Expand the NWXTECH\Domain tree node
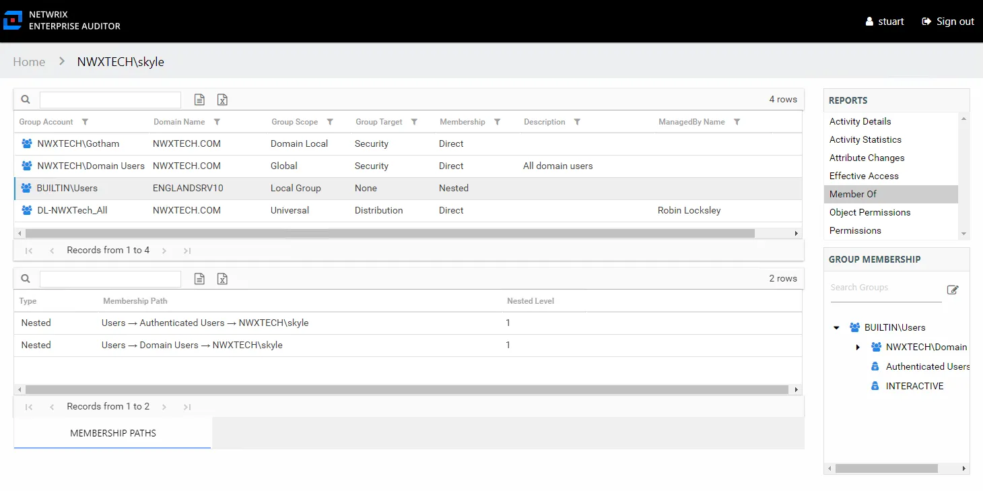Image resolution: width=983 pixels, height=491 pixels. (858, 348)
